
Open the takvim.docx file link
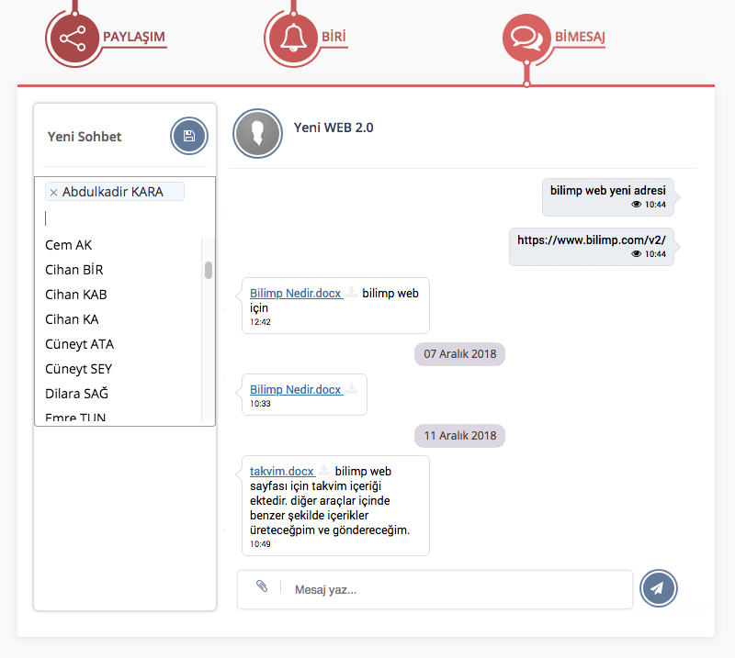click(x=282, y=471)
